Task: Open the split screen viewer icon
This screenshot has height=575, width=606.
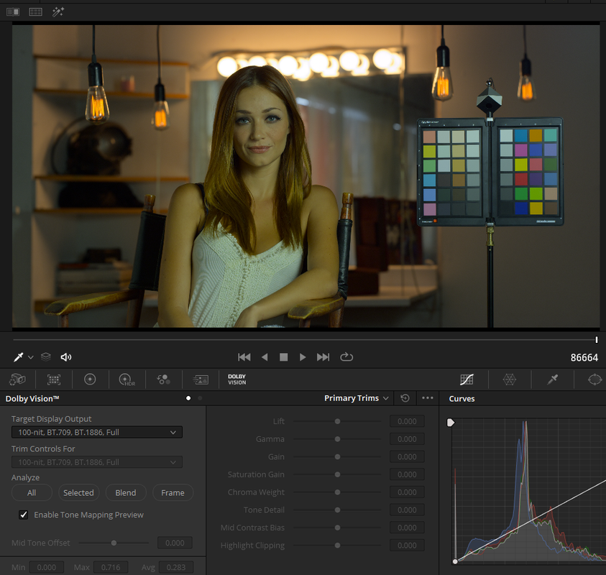Action: (35, 12)
